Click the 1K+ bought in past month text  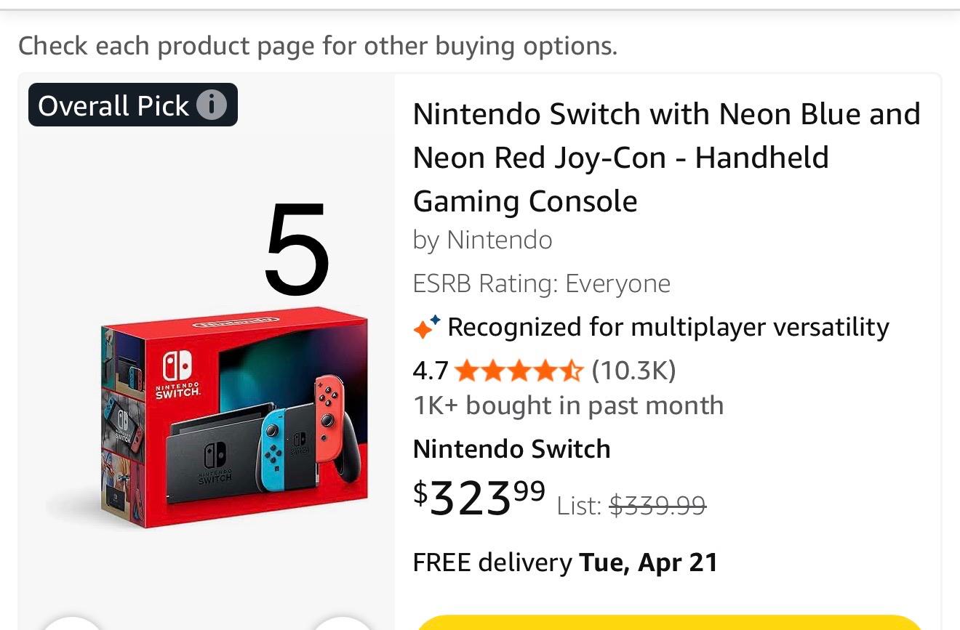(568, 405)
